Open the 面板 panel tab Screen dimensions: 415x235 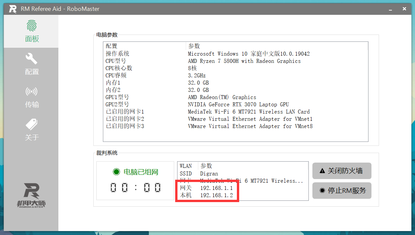pyautogui.click(x=31, y=31)
